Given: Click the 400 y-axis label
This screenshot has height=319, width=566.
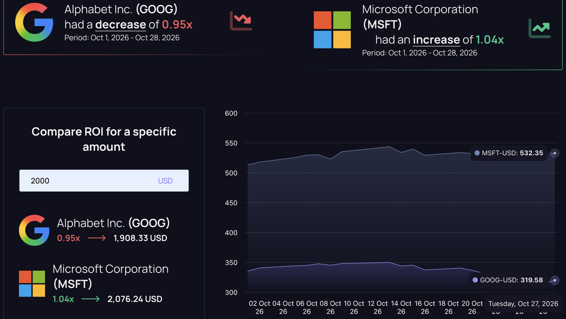Looking at the screenshot, I should [x=231, y=233].
